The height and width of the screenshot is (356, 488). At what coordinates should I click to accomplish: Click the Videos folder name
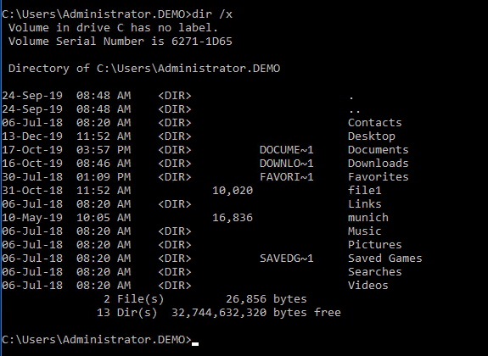367,285
